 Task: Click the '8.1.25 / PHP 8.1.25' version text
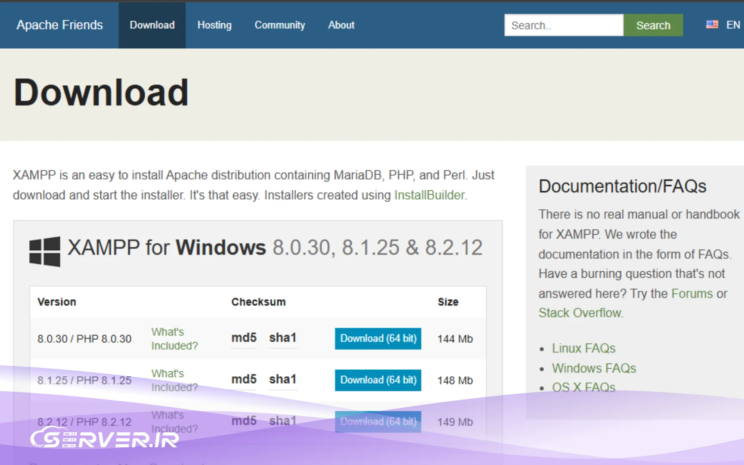coord(84,381)
